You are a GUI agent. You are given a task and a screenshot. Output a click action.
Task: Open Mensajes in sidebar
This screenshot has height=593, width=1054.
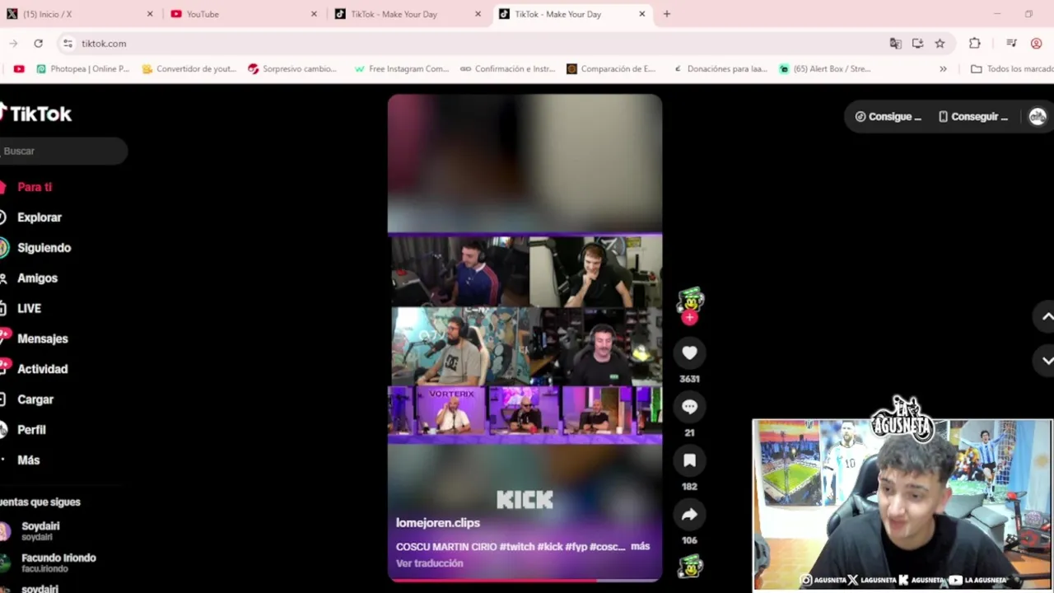(x=43, y=339)
